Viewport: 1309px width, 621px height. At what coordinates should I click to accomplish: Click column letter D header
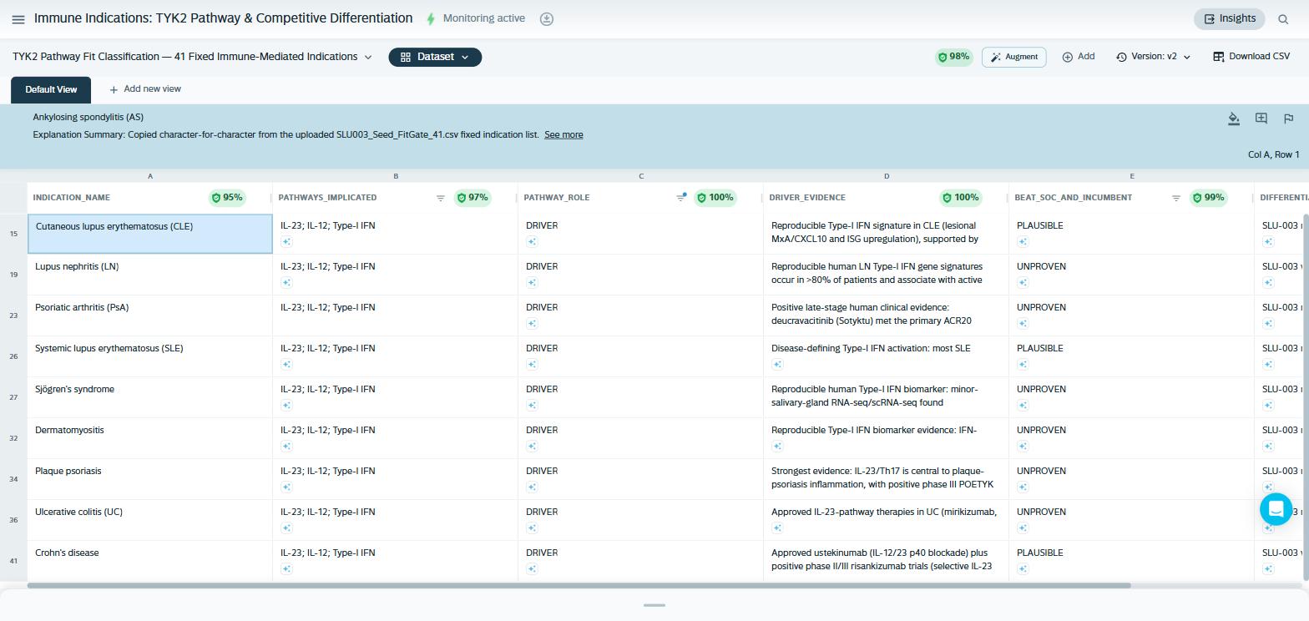click(x=887, y=176)
